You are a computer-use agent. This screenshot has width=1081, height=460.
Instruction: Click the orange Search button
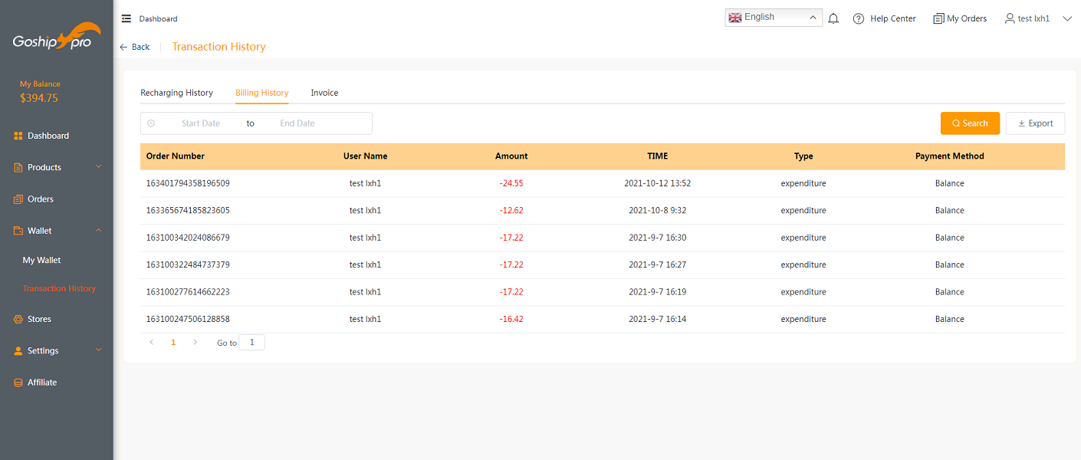[x=970, y=123]
